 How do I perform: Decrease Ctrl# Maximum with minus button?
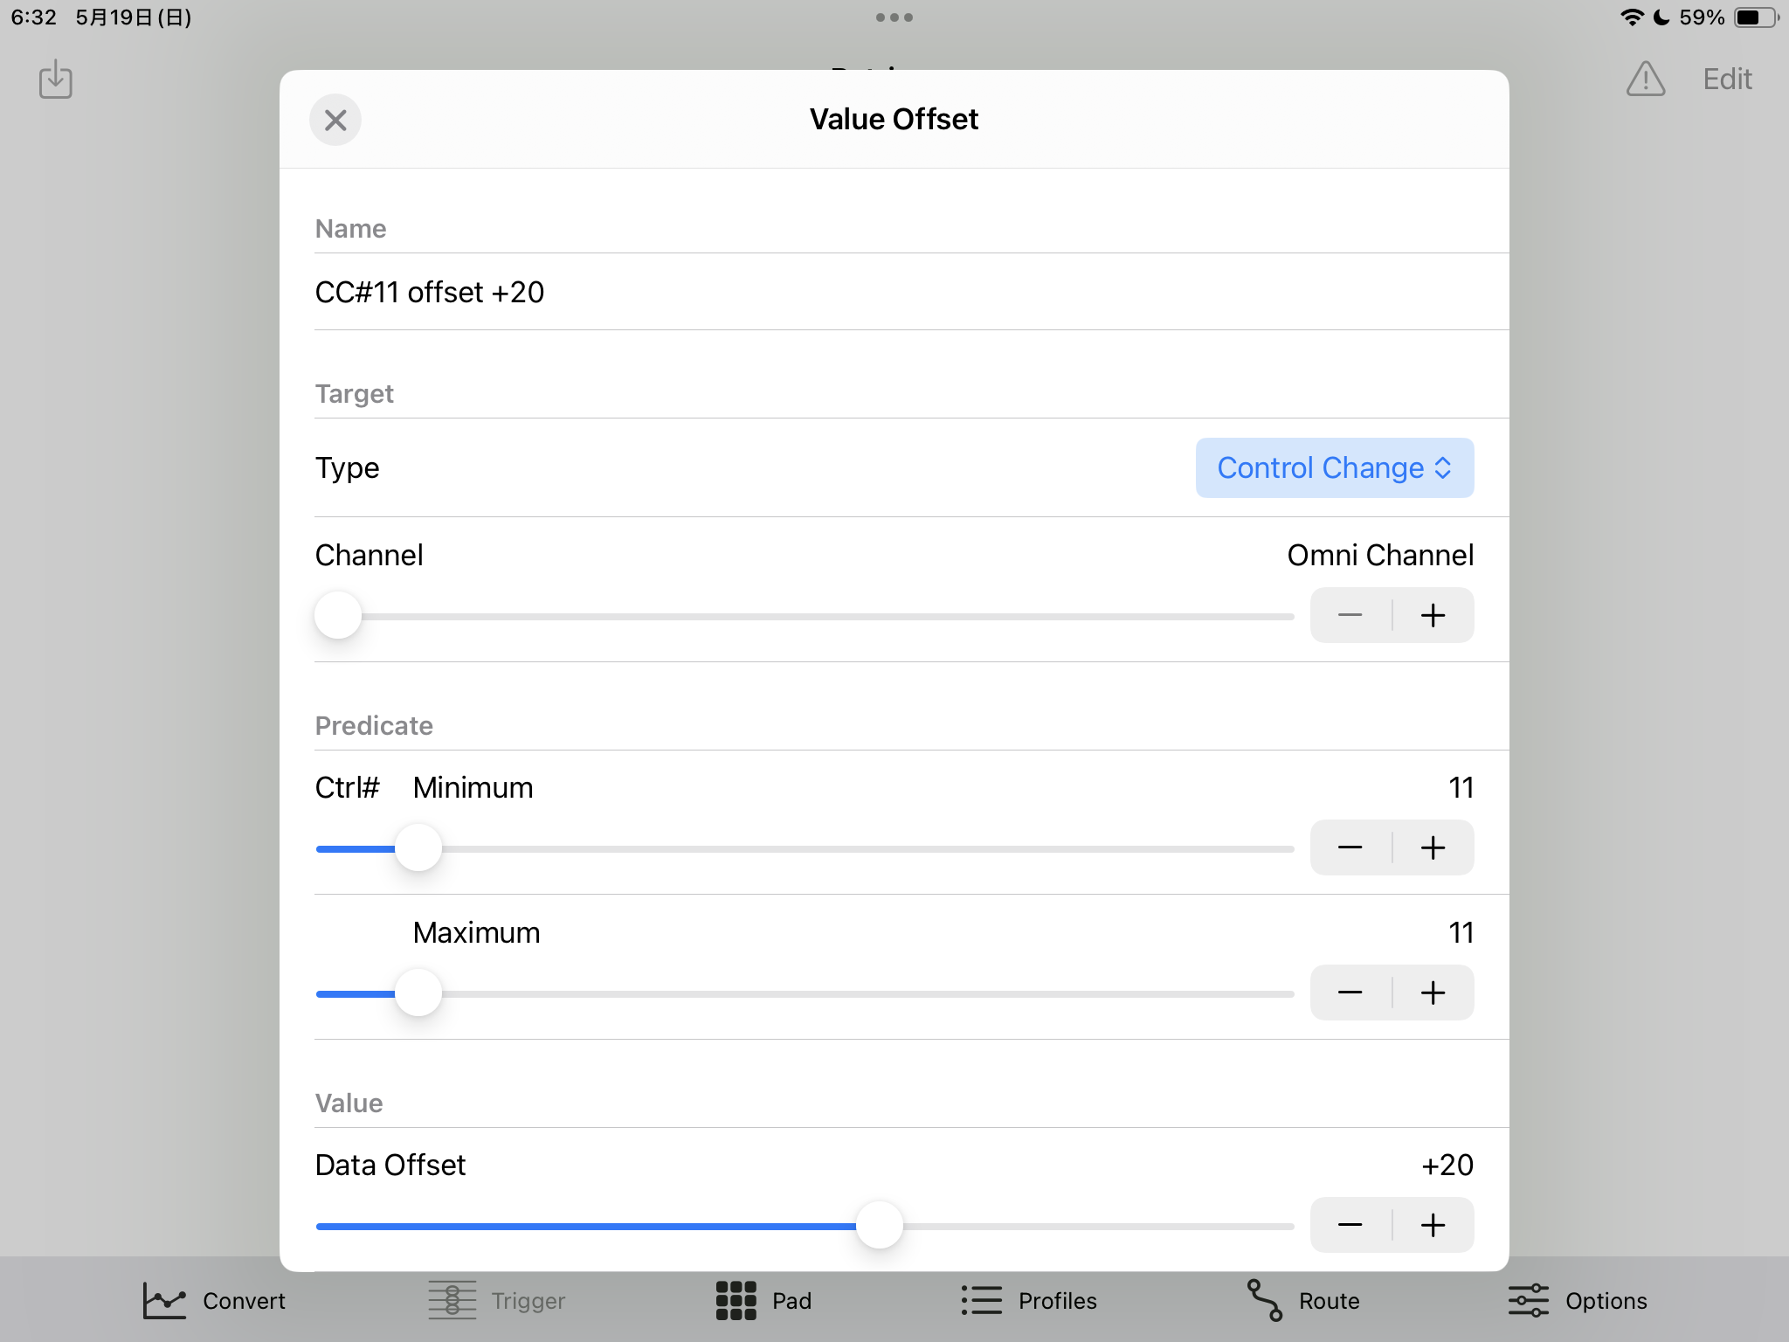[1350, 993]
